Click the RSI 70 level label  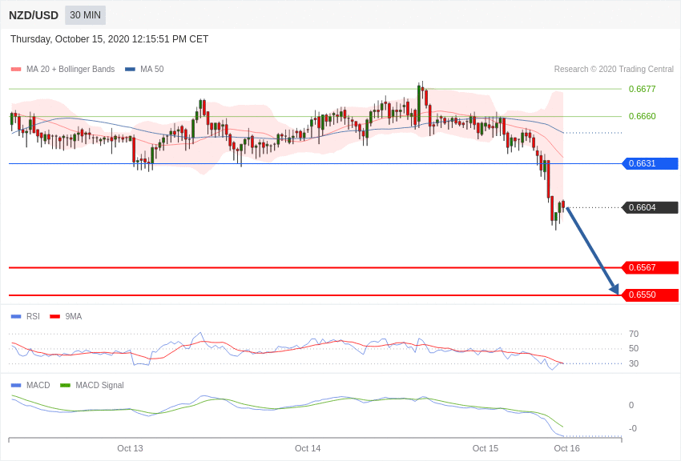click(x=634, y=334)
